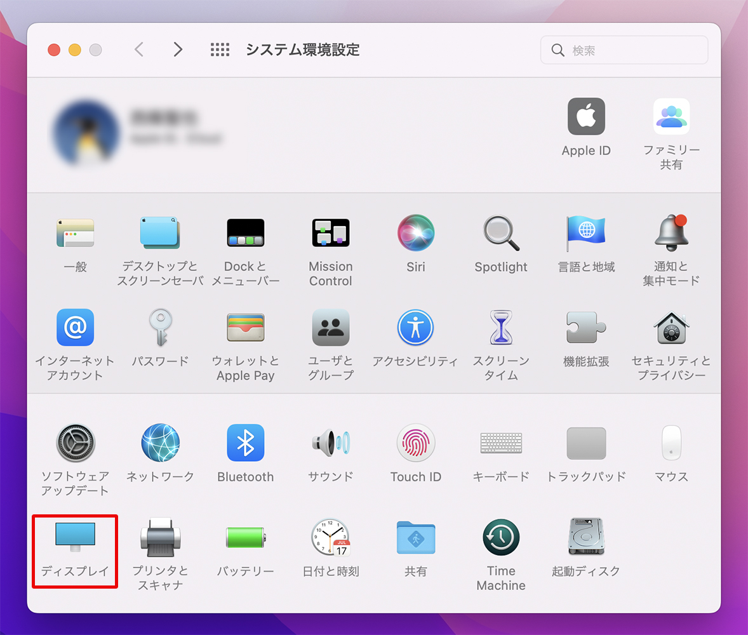Open 機能拡張 (Extensions) preferences
Image resolution: width=748 pixels, height=635 pixels.
(586, 327)
